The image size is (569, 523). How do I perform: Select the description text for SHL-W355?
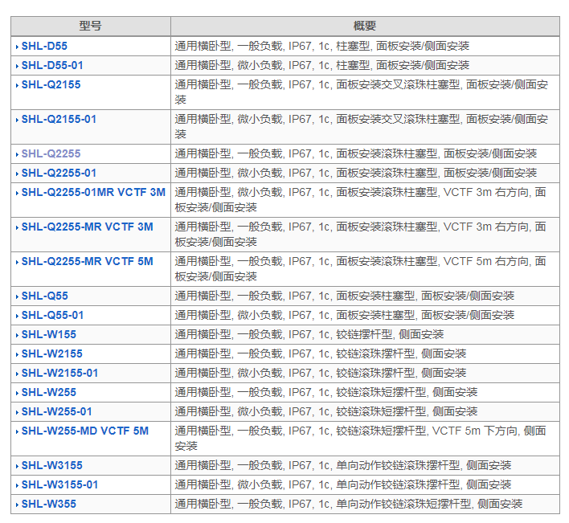349,504
